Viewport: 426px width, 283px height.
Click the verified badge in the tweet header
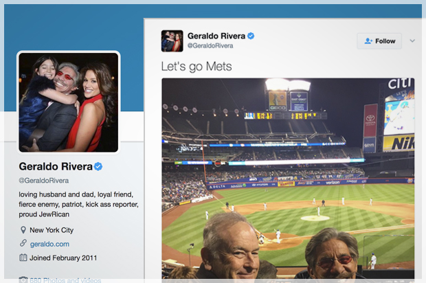251,36
